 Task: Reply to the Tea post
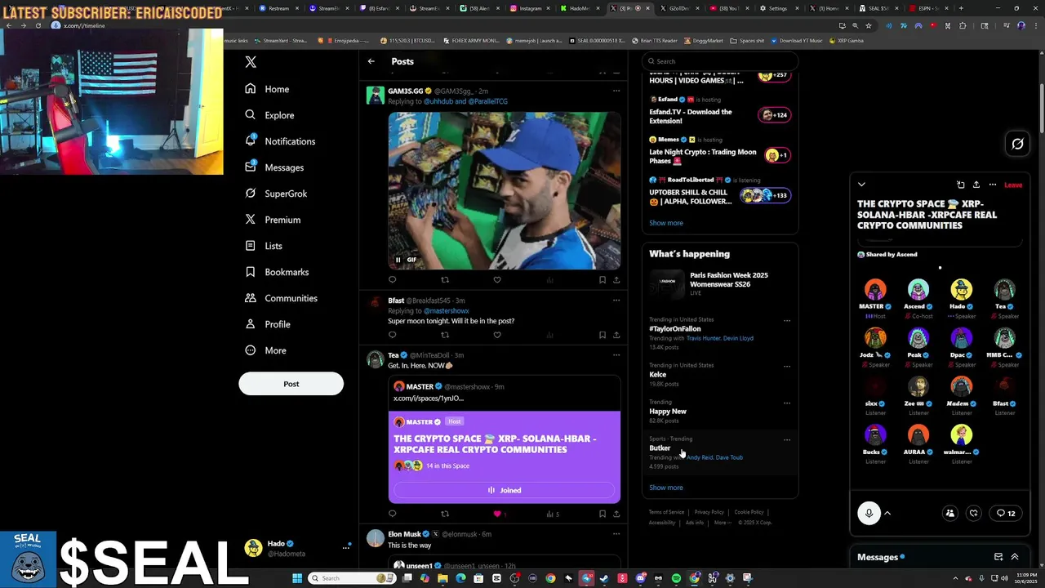tap(392, 514)
